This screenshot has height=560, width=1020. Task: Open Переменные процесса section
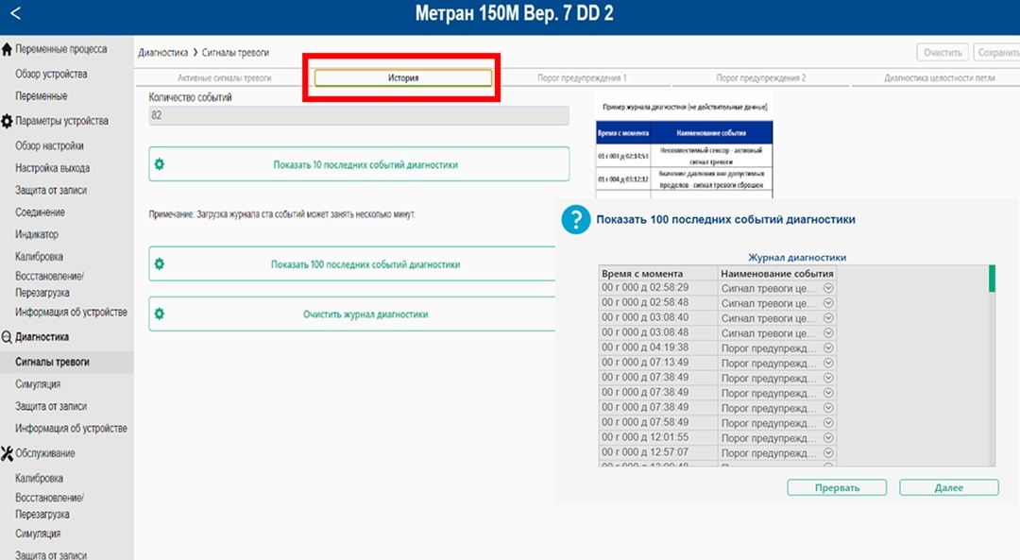pyautogui.click(x=61, y=49)
